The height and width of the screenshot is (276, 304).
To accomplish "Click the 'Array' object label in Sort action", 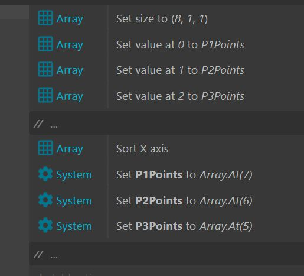I will [x=70, y=150].
